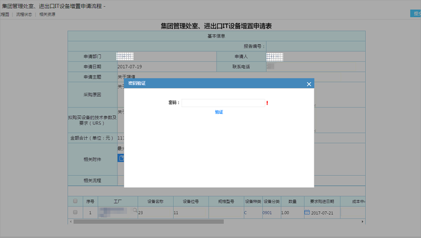The width and height of the screenshot is (421, 238).
Task: Open the 流程状态 tab
Action: click(24, 14)
